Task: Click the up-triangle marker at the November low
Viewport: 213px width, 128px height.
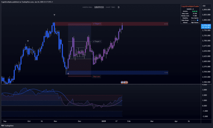Action: tap(68, 74)
